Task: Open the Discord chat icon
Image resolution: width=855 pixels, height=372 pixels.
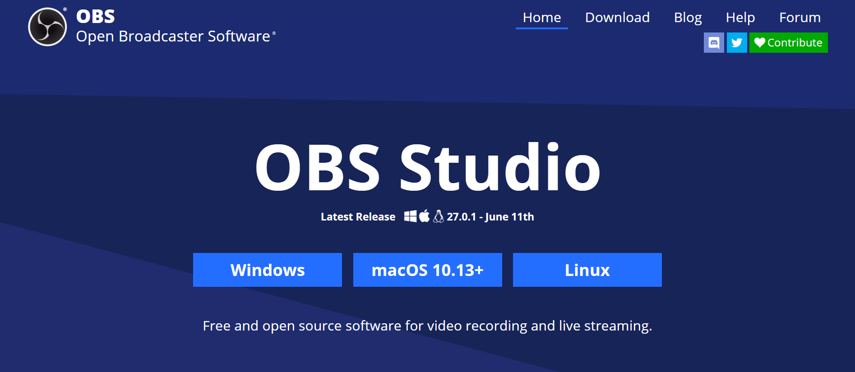Action: tap(714, 43)
